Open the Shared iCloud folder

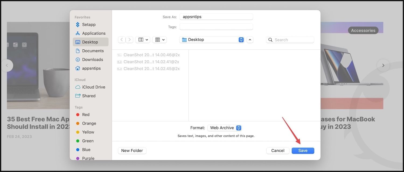pos(89,96)
